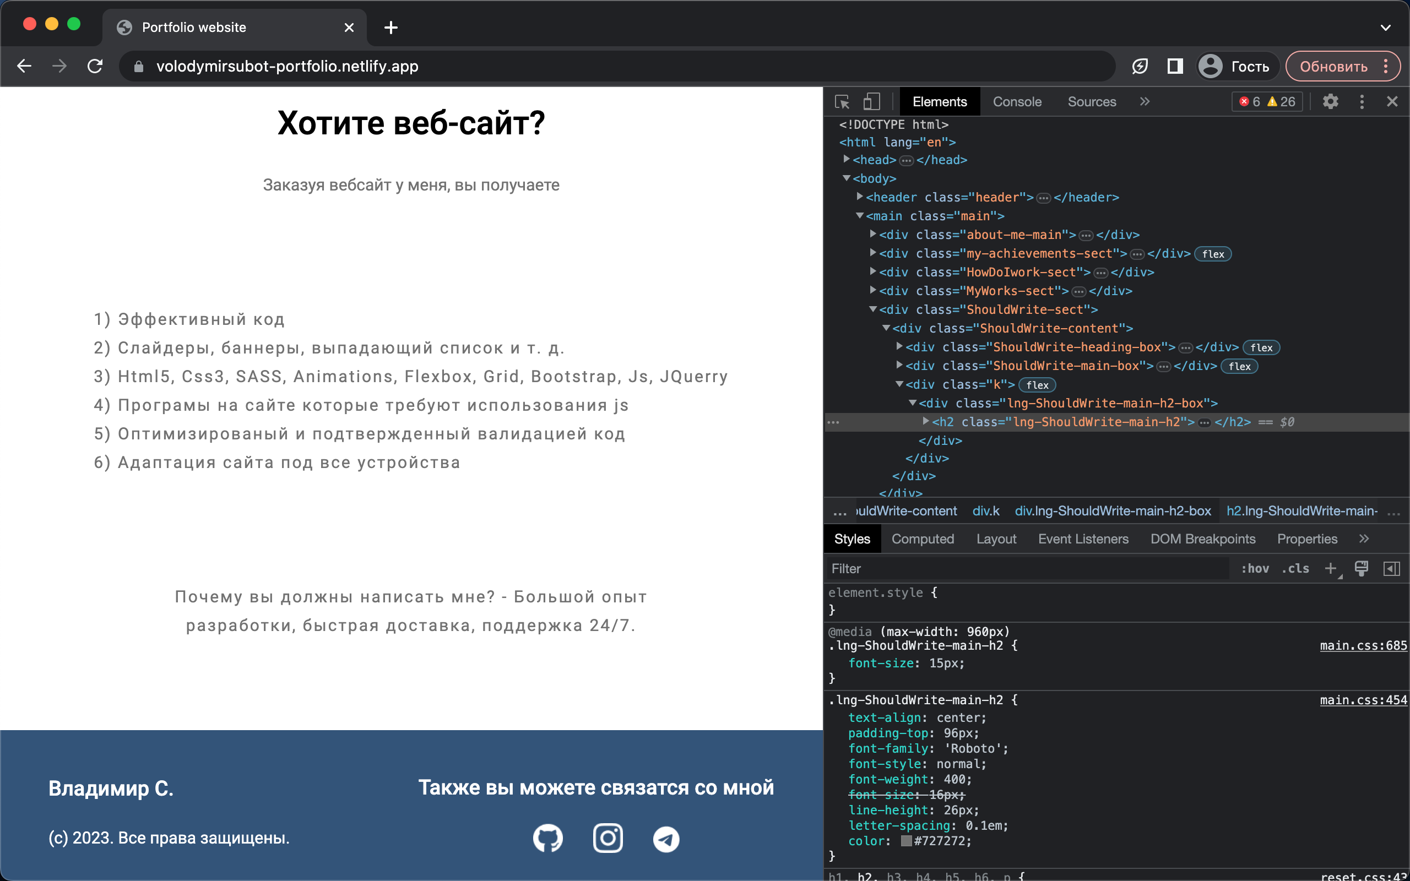Open the Instagram icon link
The image size is (1410, 881).
pyautogui.click(x=608, y=839)
